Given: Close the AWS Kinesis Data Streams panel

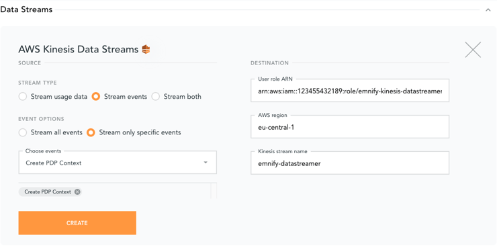Looking at the screenshot, I should (x=473, y=50).
